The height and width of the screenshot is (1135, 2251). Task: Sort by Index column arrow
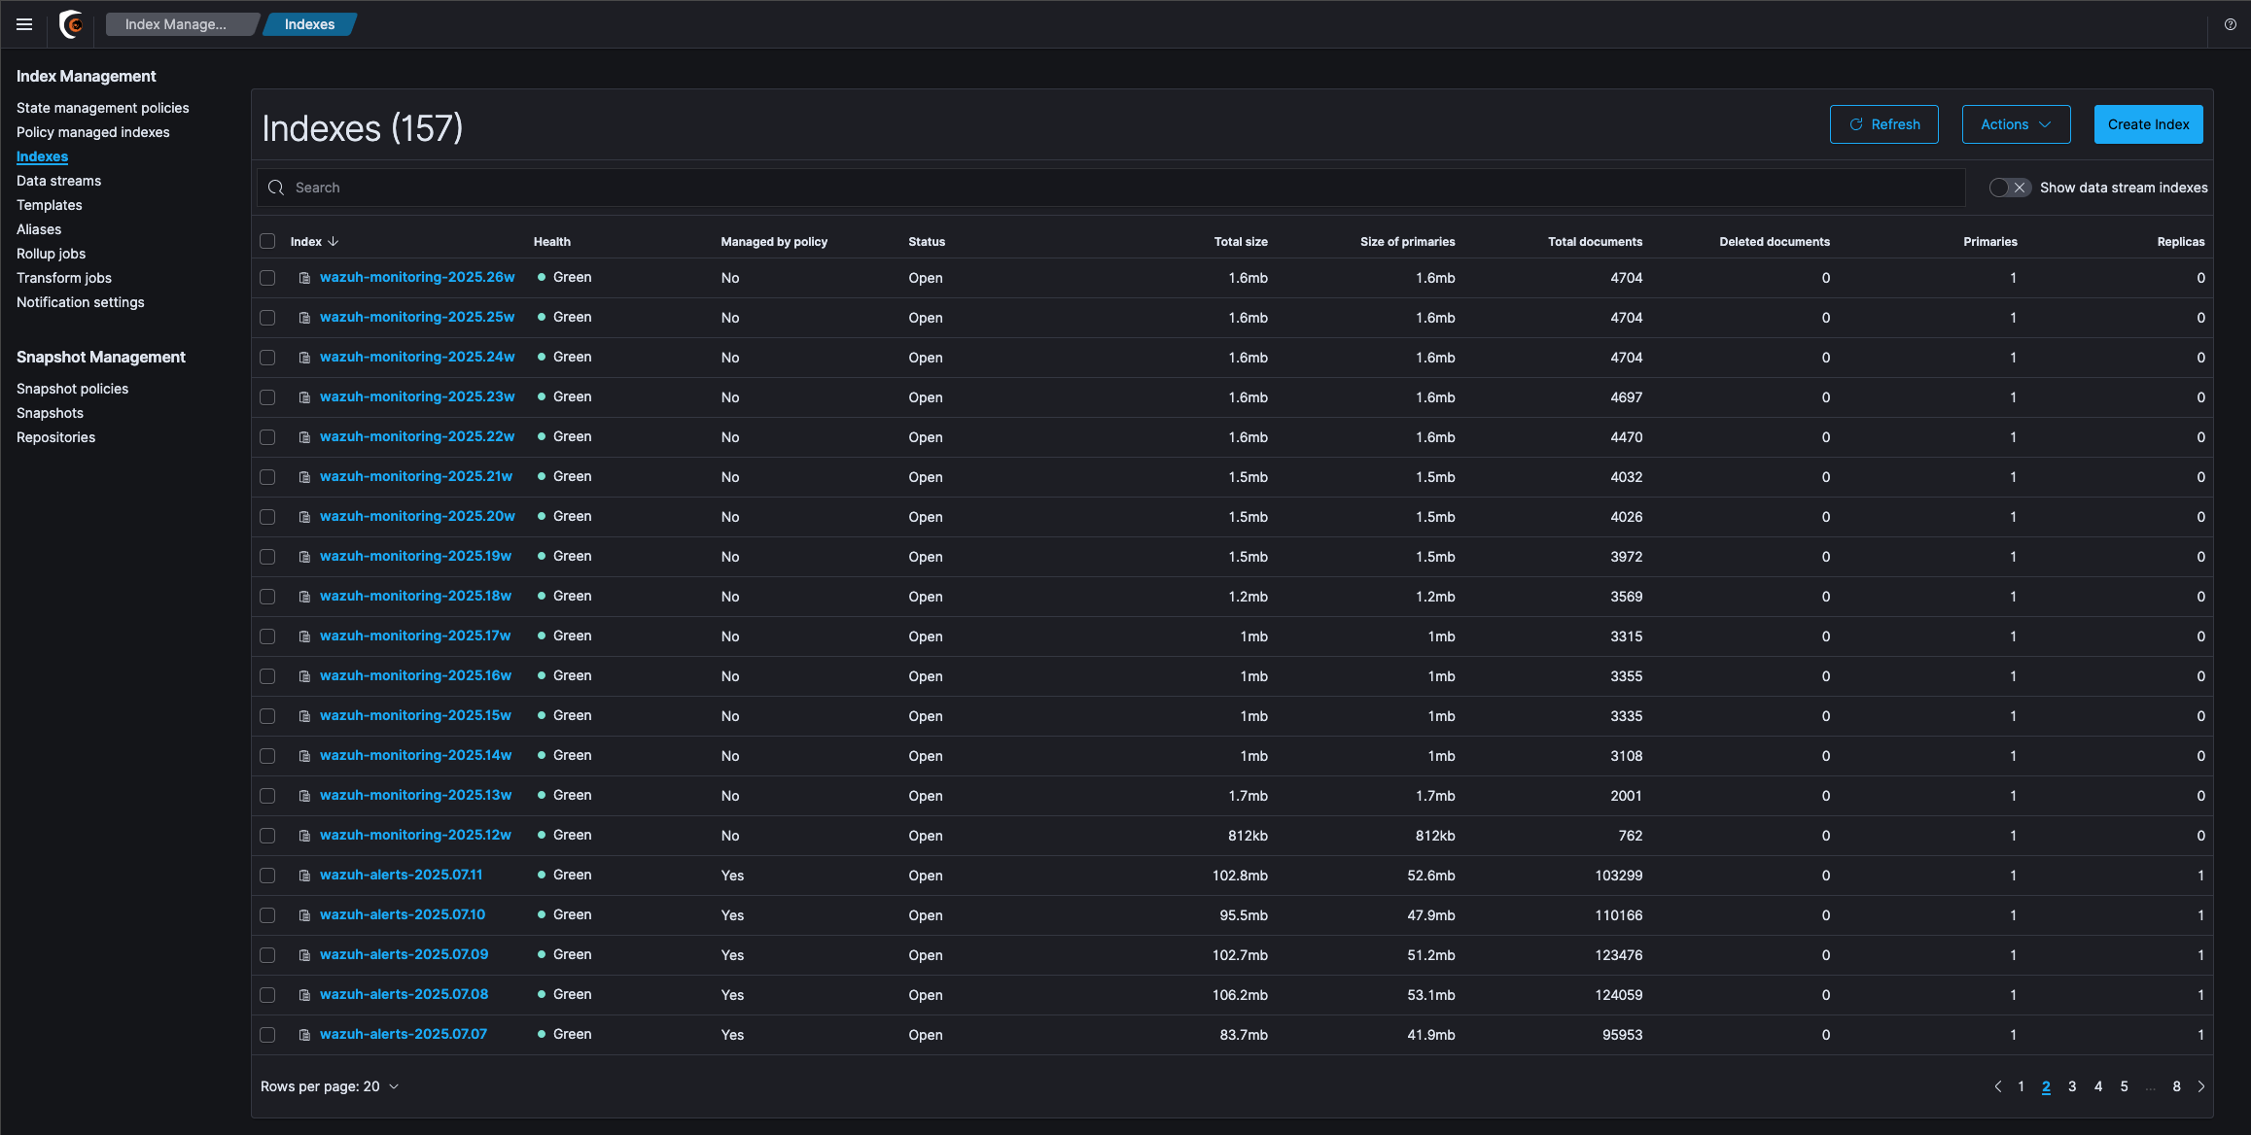[334, 241]
